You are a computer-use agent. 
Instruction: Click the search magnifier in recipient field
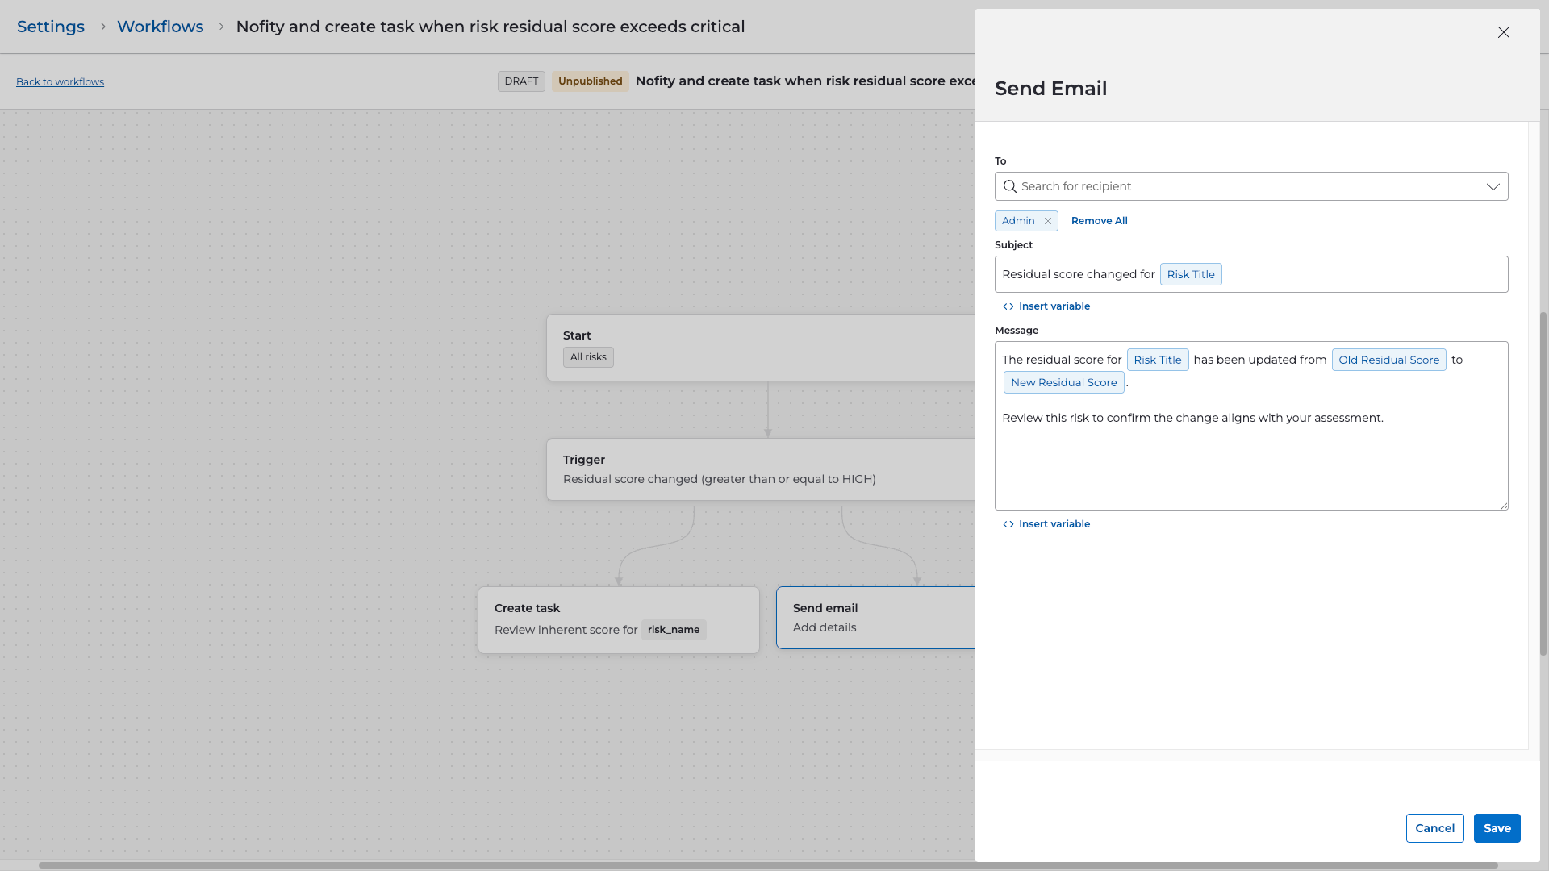coord(1009,186)
